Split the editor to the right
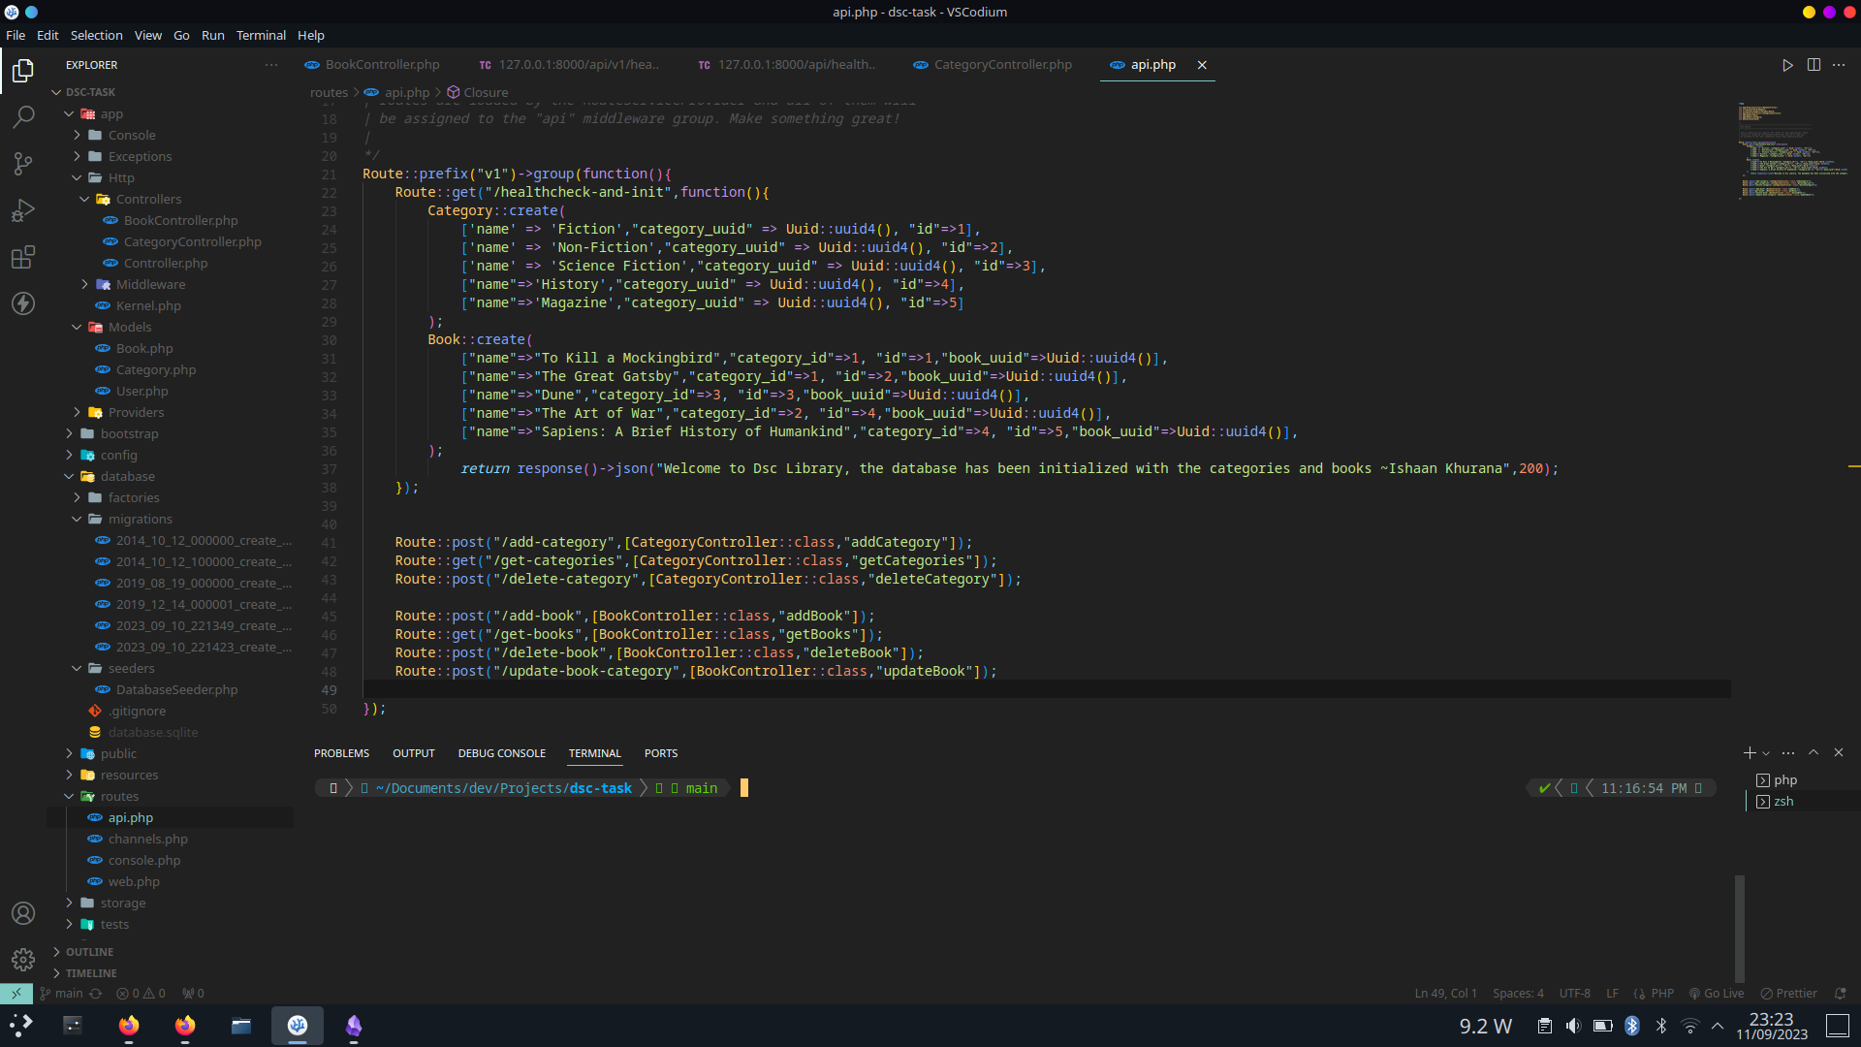The height and width of the screenshot is (1047, 1861). [x=1814, y=65]
